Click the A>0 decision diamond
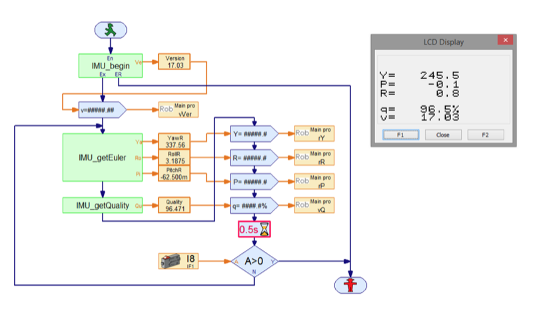Viewport: 533px width, 311px height. [x=255, y=260]
